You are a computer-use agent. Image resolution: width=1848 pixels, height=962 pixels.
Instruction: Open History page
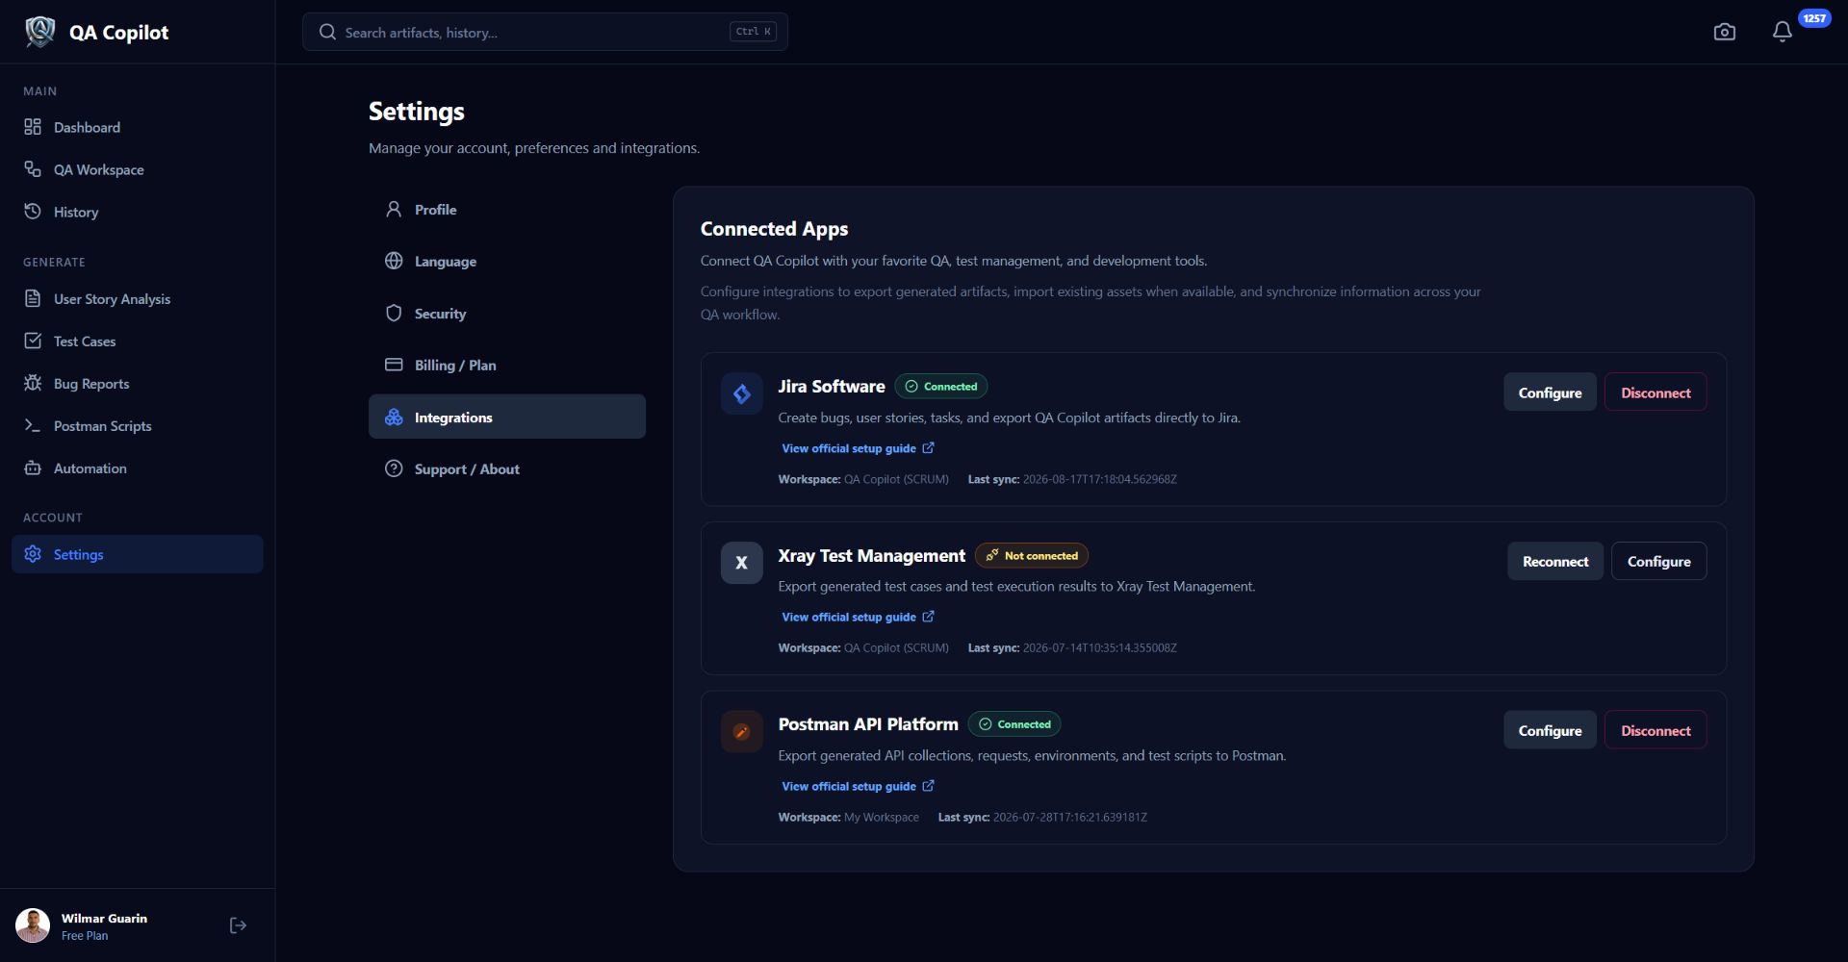coord(137,212)
